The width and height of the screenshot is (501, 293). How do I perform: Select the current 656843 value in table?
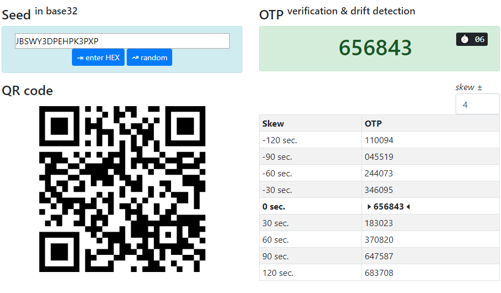[389, 207]
